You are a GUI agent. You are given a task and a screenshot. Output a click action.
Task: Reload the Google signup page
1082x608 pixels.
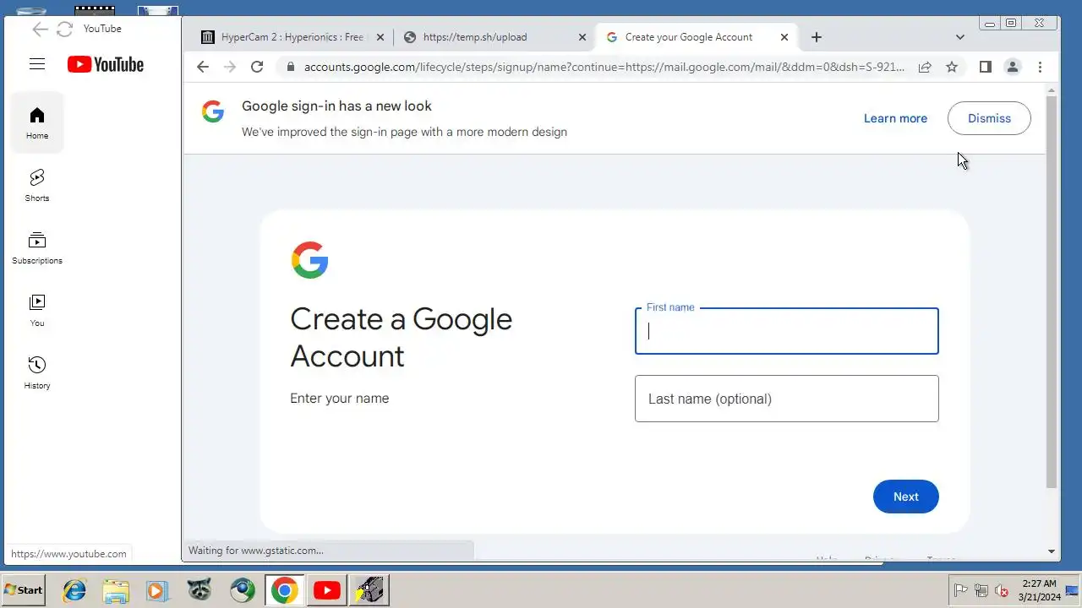257,67
